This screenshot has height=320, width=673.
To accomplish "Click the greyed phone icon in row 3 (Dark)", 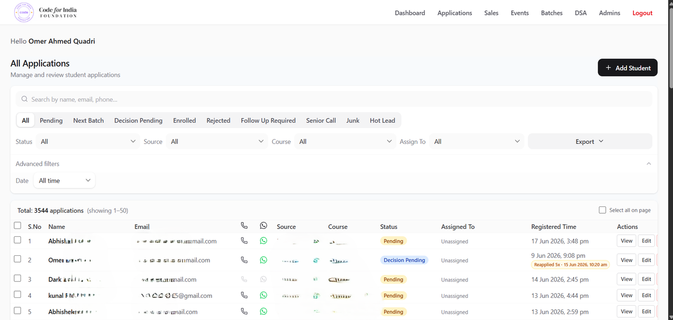I will coord(244,279).
